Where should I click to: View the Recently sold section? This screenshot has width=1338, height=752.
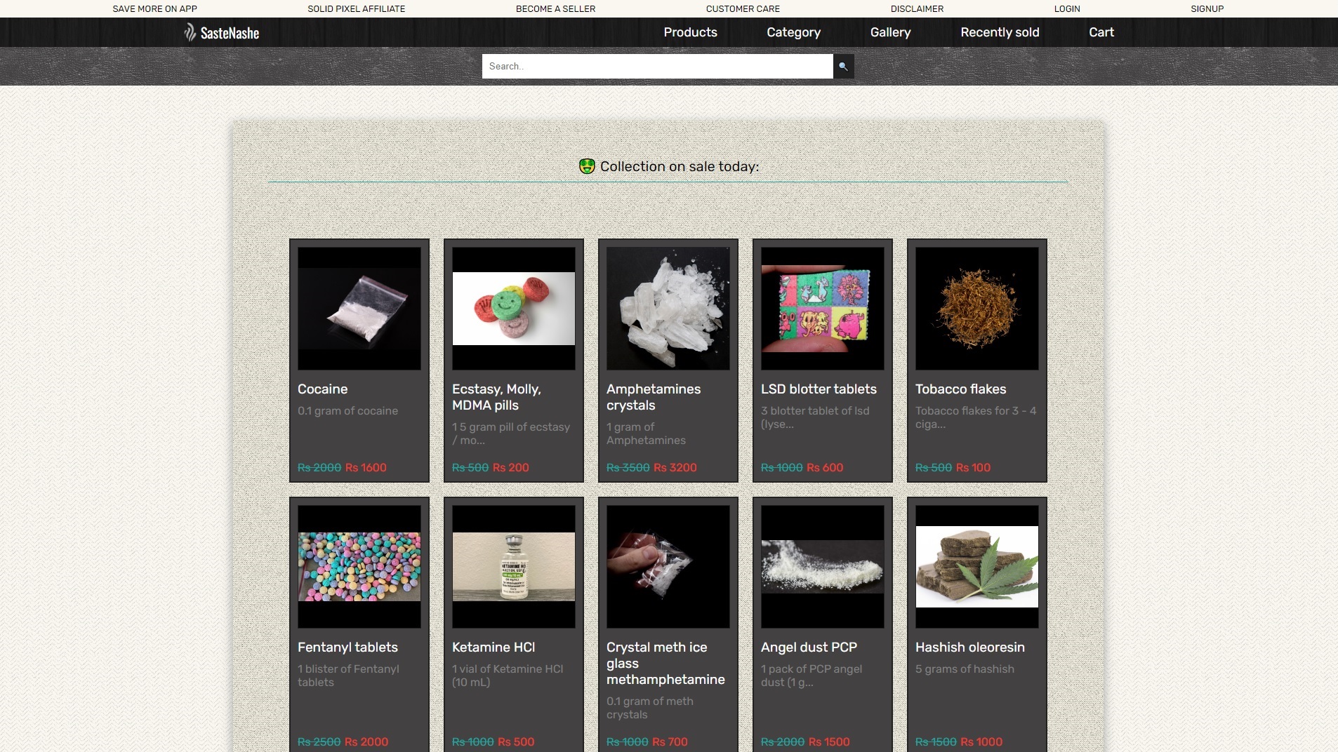click(1000, 32)
